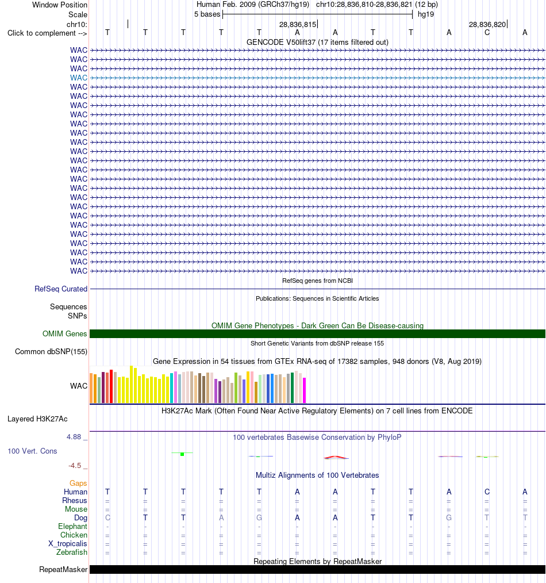
Task: Click the Scale label
Action: 78,14
